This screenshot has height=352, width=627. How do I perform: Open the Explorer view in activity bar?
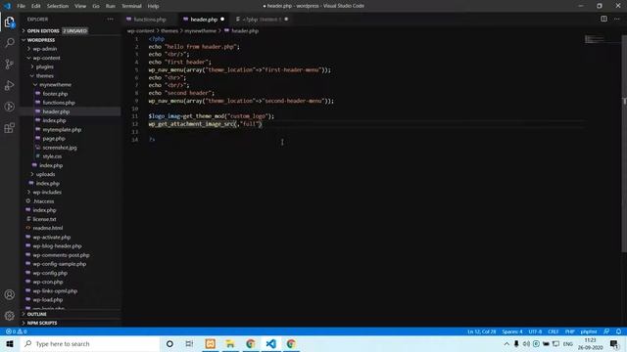pos(10,22)
